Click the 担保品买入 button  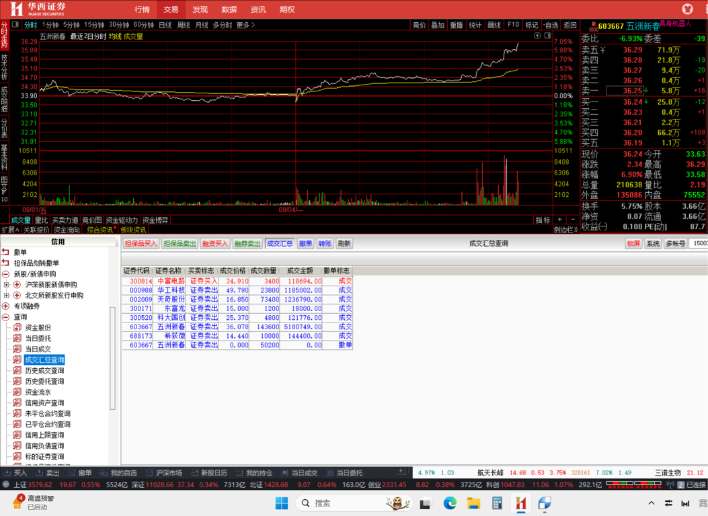click(x=141, y=244)
